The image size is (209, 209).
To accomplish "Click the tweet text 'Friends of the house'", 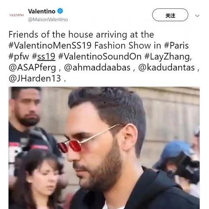I will tap(51, 34).
